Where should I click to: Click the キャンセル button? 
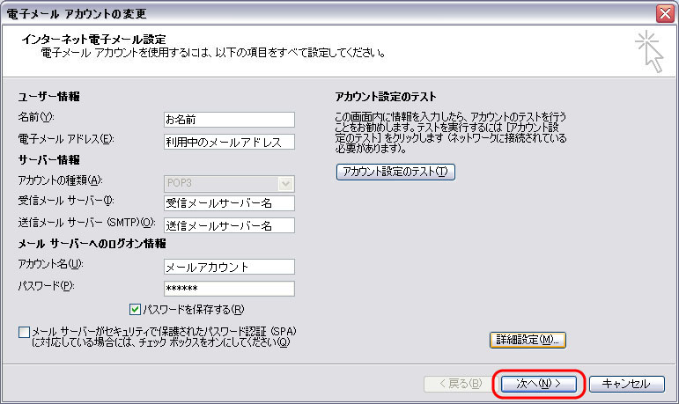pyautogui.click(x=627, y=384)
